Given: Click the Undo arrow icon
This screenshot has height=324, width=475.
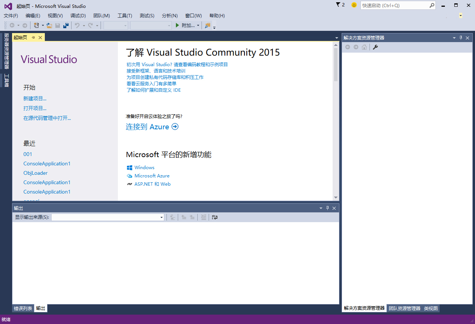Looking at the screenshot, I should pyautogui.click(x=77, y=25).
